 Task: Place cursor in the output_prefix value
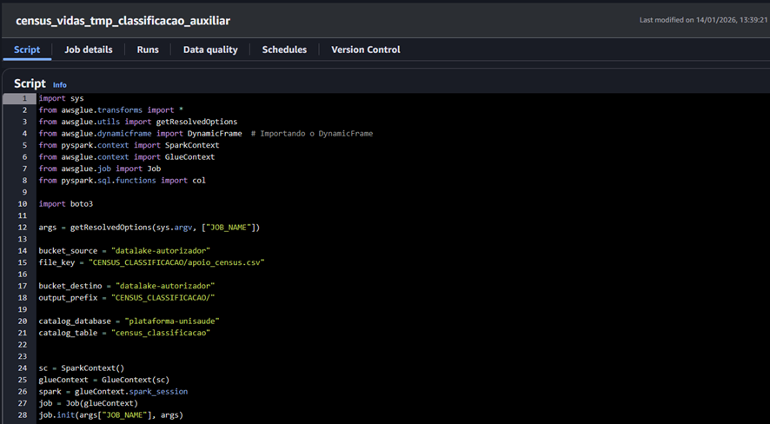pos(164,298)
